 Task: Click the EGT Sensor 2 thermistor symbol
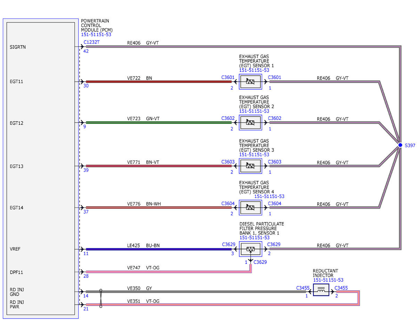coord(251,123)
